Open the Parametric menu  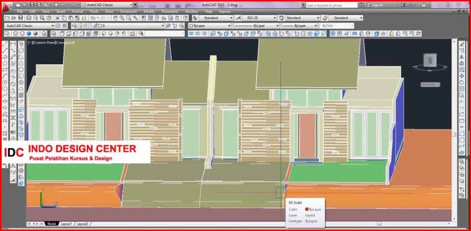coord(170,11)
